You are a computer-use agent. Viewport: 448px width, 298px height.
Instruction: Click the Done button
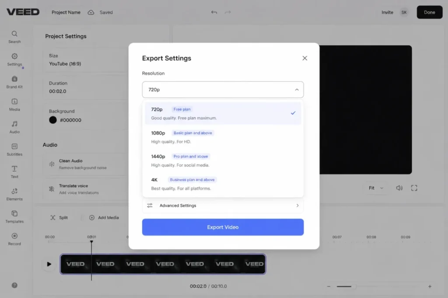(430, 12)
